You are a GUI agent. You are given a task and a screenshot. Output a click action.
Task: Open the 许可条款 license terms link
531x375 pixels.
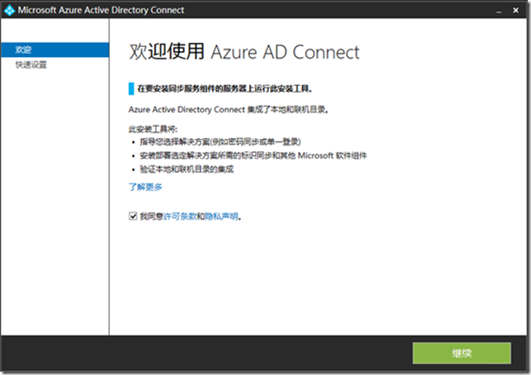pyautogui.click(x=180, y=216)
